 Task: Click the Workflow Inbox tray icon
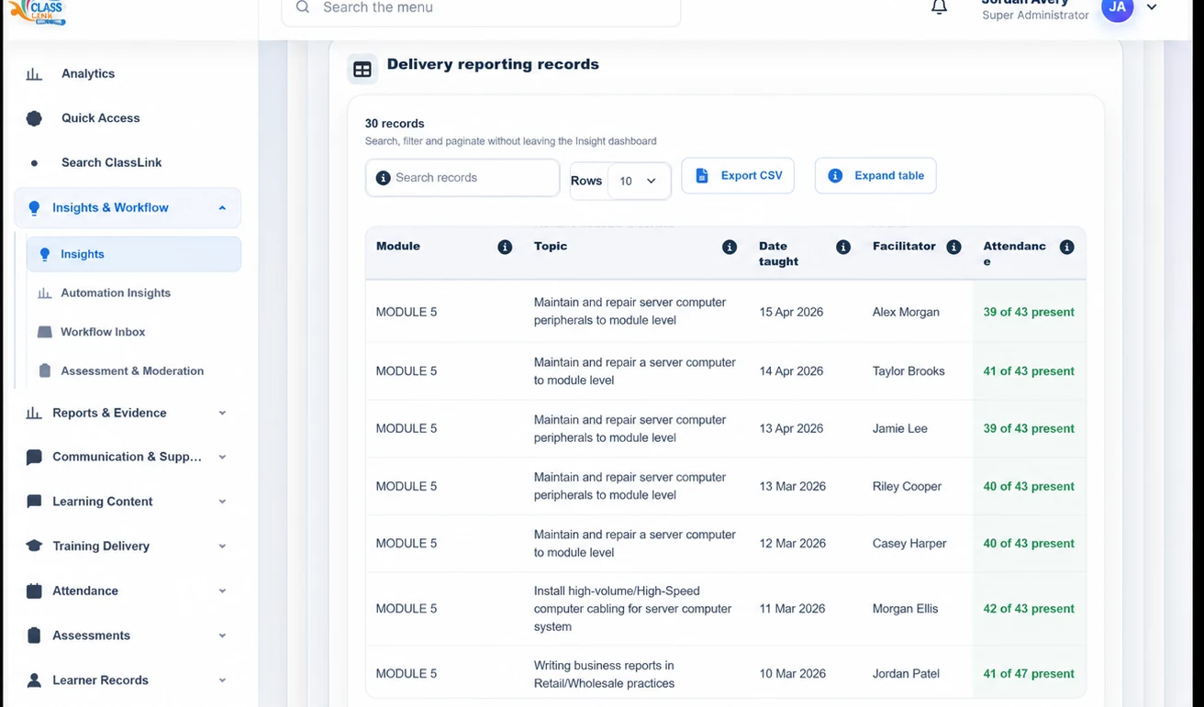(x=44, y=332)
